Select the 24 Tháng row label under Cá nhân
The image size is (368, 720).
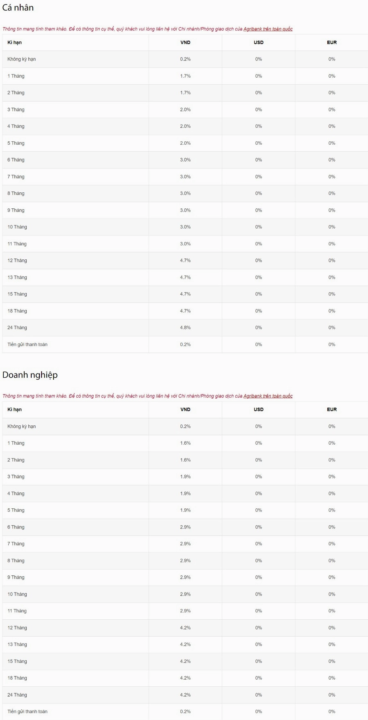coord(17,328)
